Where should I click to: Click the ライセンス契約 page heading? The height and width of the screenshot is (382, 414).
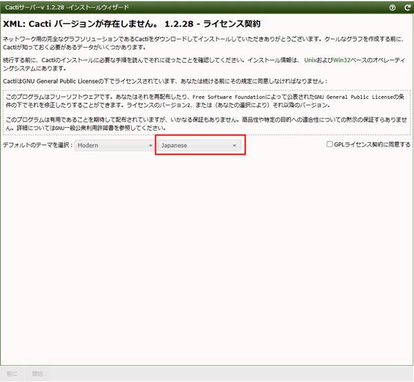(x=132, y=23)
